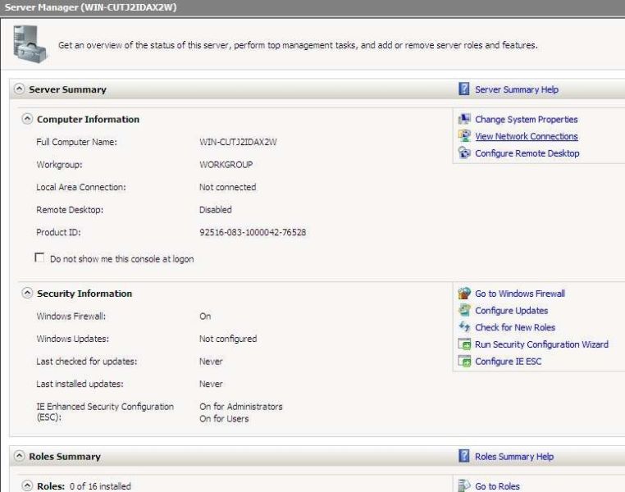Click the Roles Summary Help icon
This screenshot has width=625, height=492.
[464, 456]
